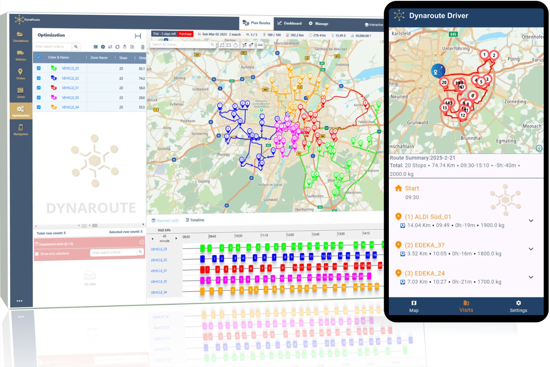
Task: Collapse the Optimization panel width arrow
Action: (x=138, y=36)
